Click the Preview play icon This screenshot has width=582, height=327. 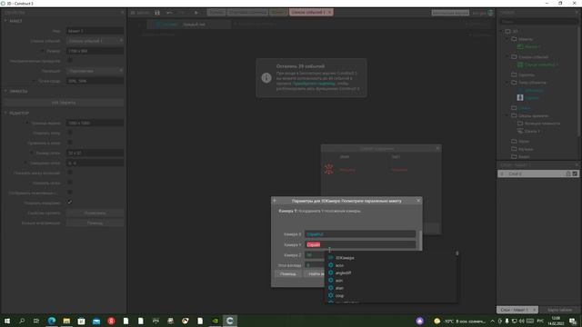(196, 13)
